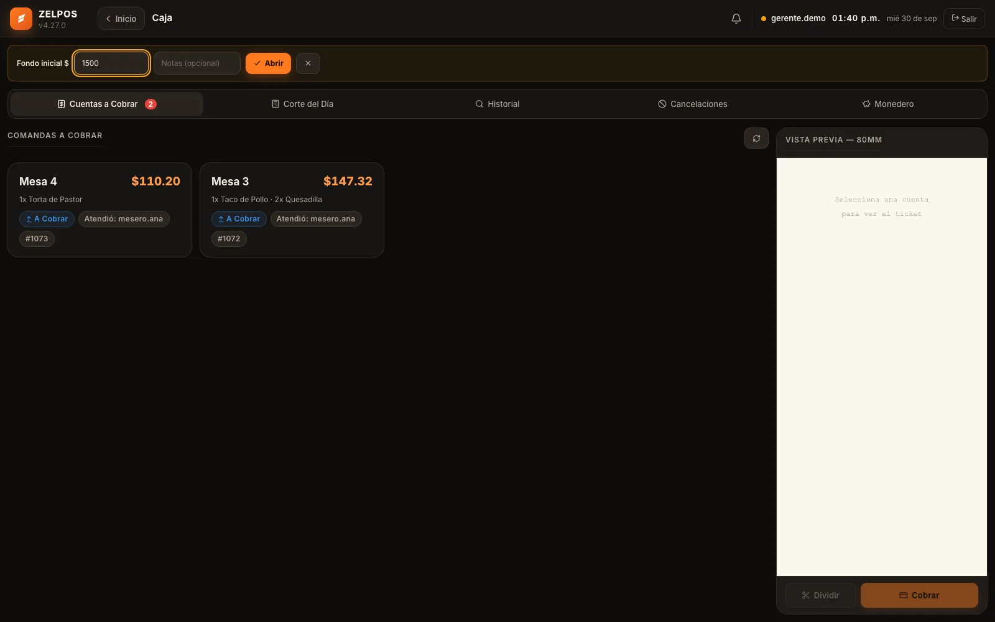Click order number #1073
The width and height of the screenshot is (995, 622).
37,239
